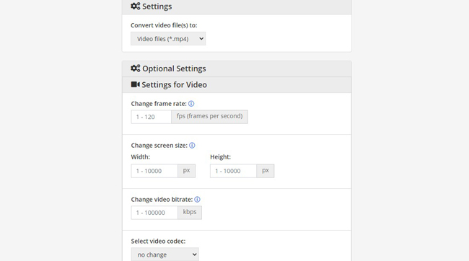Click the 'px' label next to Width
The width and height of the screenshot is (469, 261).
pos(186,171)
